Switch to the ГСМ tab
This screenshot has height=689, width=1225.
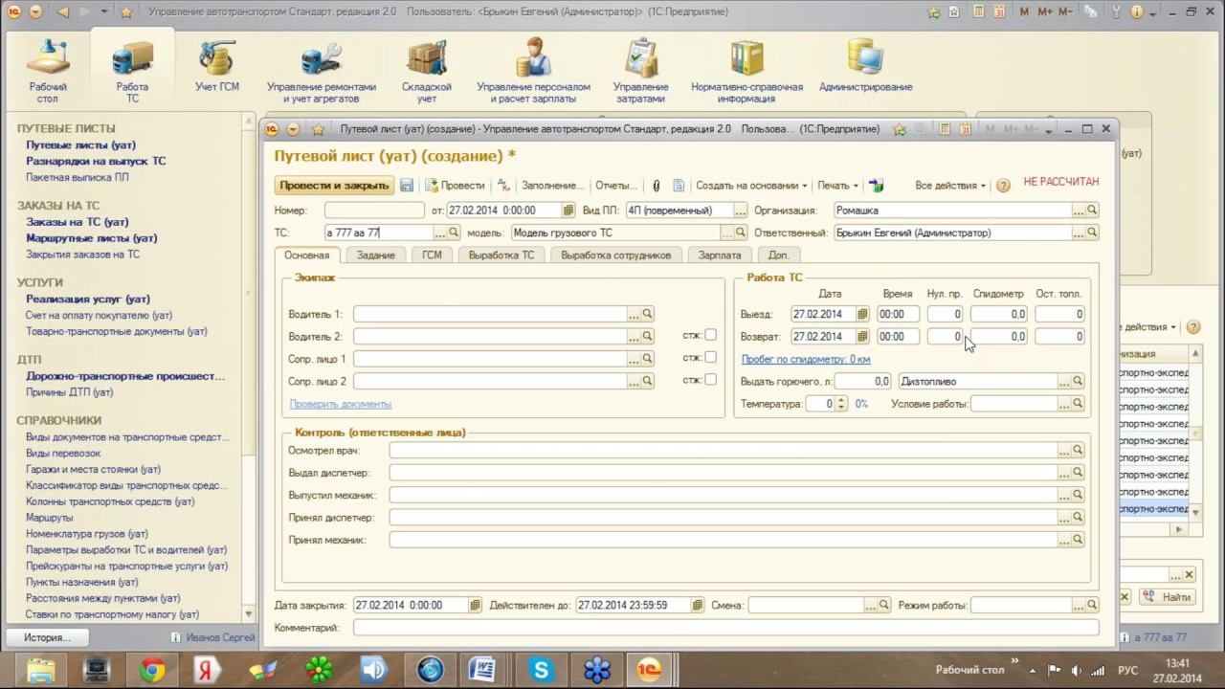[x=432, y=256]
